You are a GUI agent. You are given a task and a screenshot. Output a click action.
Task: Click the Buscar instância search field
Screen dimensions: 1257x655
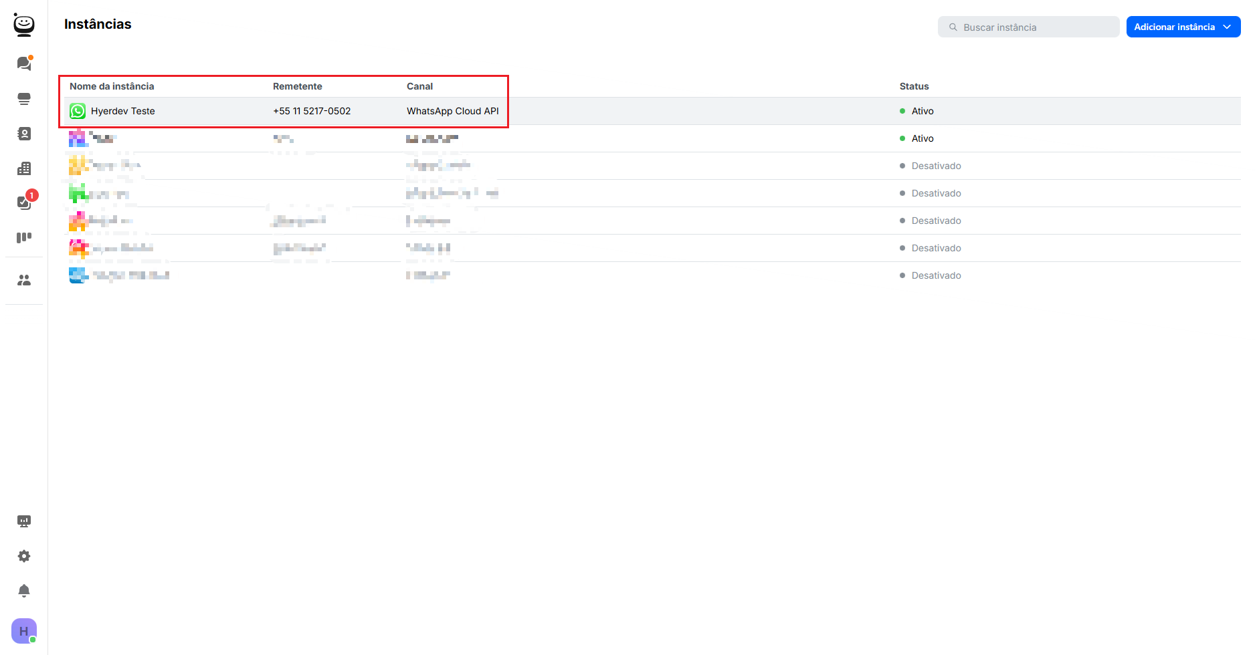[1028, 27]
